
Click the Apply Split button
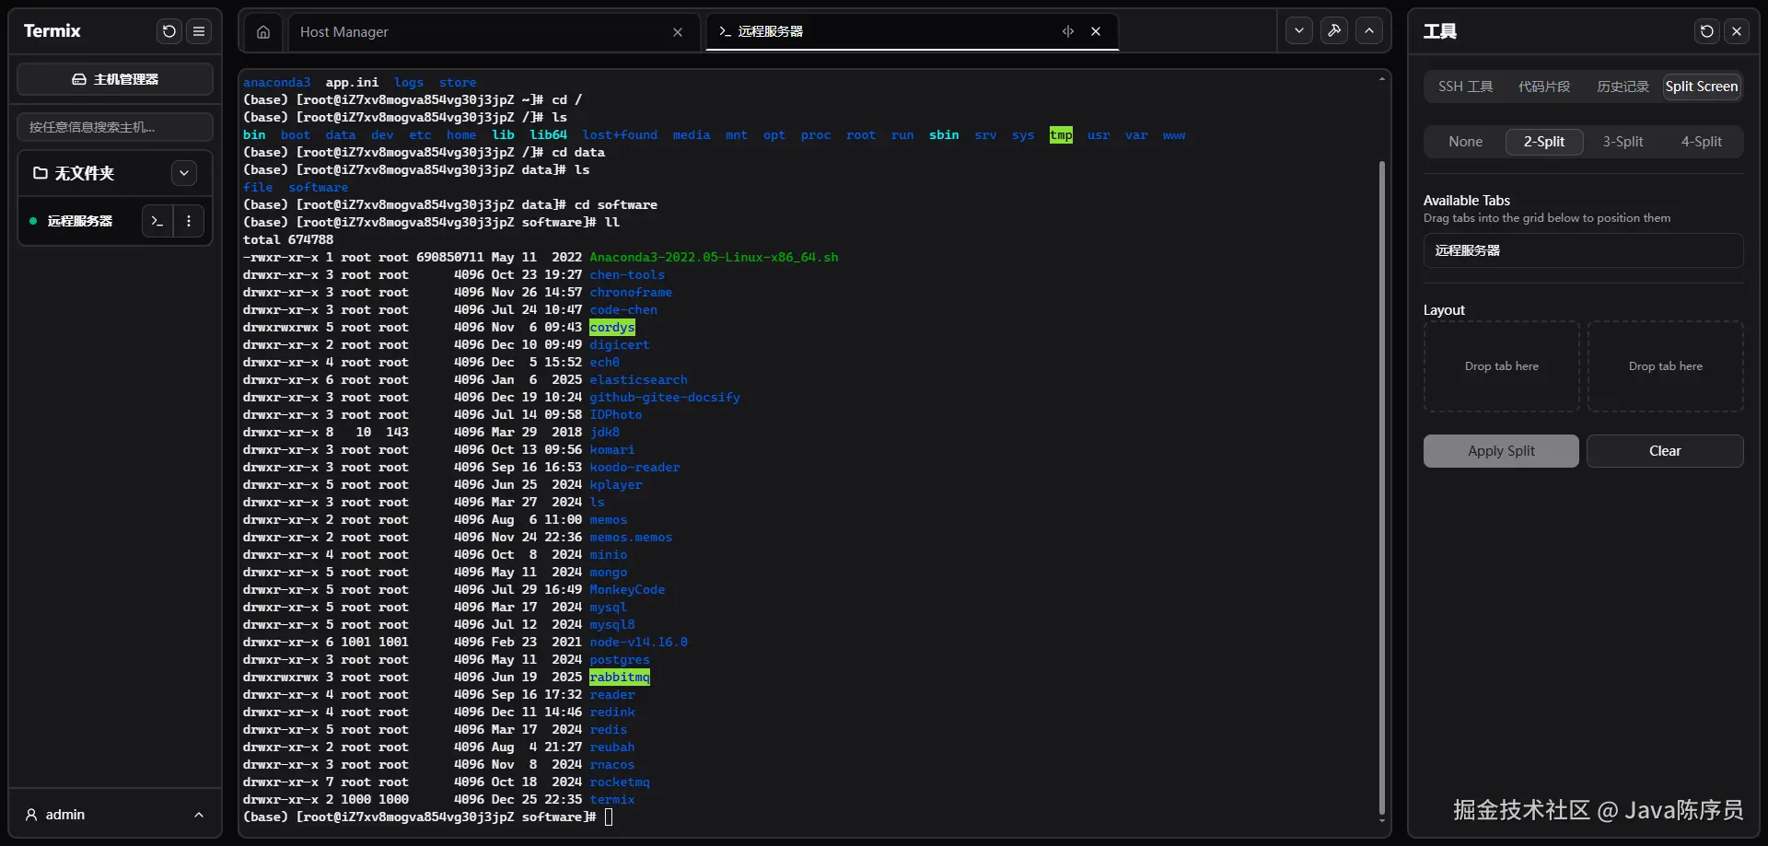[1501, 451]
